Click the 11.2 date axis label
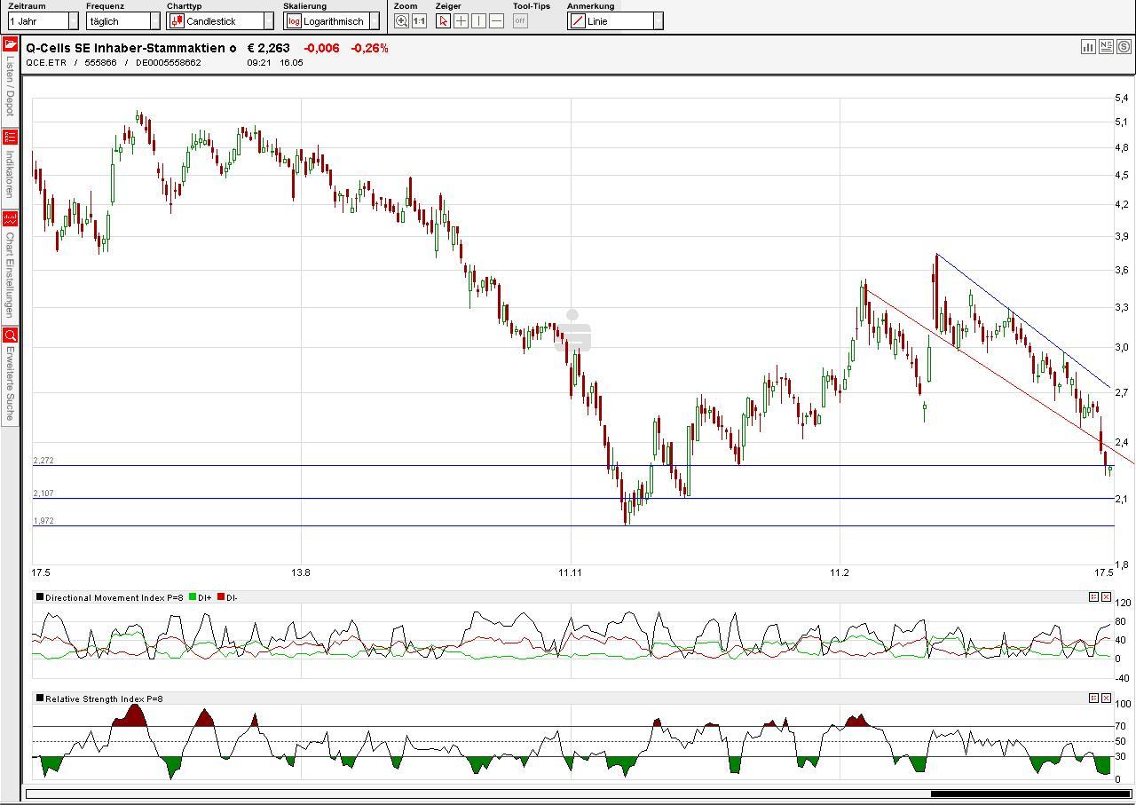The width and height of the screenshot is (1136, 805). click(x=840, y=572)
